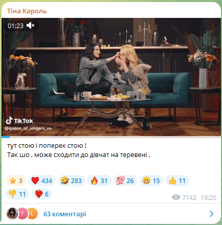Unmute the video with the speaker icon
The width and height of the screenshot is (222, 225).
pos(31,26)
